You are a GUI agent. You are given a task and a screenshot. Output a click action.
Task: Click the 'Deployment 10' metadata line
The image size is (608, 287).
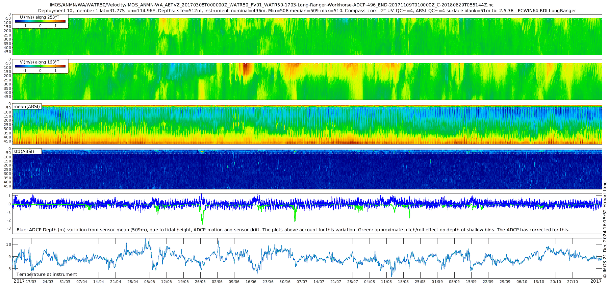[307, 11]
